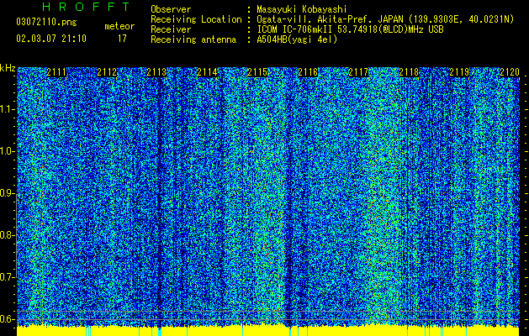
Task: Click the meteor count 17
Action: [122, 39]
